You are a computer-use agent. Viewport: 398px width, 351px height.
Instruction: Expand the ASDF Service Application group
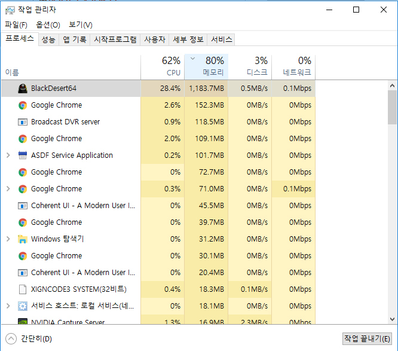[8, 155]
